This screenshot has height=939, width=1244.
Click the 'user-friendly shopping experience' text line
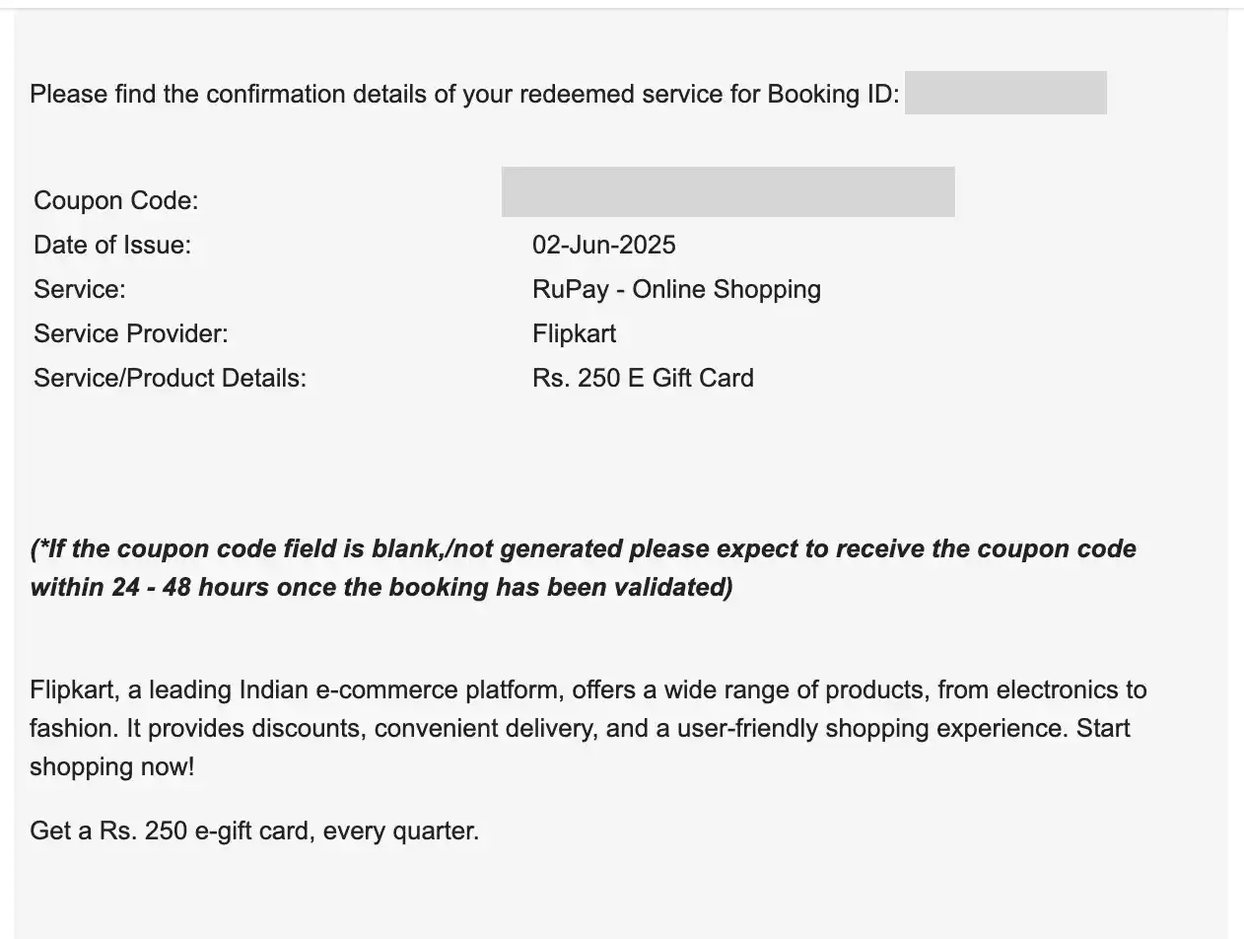tap(580, 728)
